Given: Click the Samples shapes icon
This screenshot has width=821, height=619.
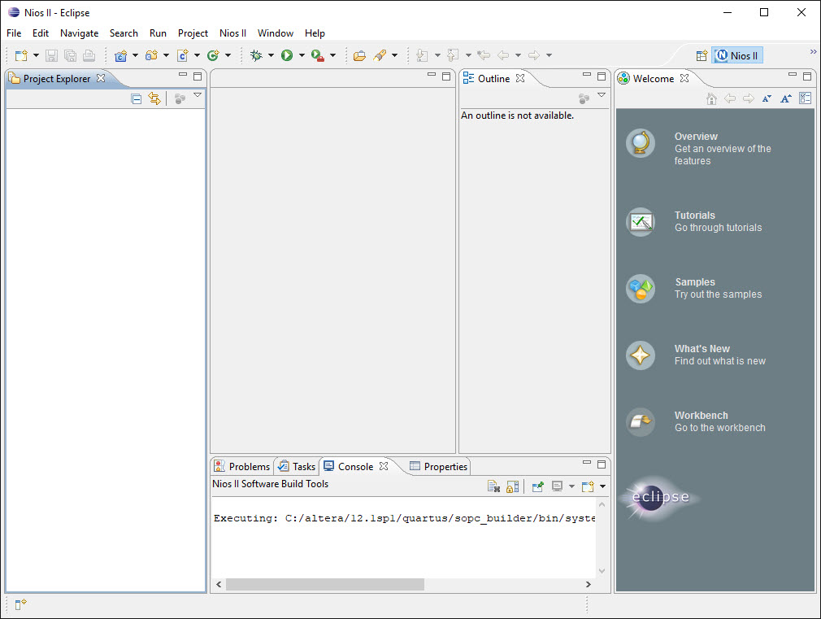Looking at the screenshot, I should tap(641, 289).
